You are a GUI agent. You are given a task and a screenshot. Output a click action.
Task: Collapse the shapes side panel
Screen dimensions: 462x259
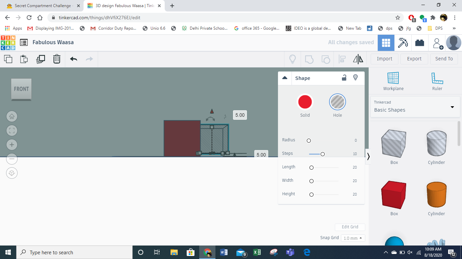368,156
